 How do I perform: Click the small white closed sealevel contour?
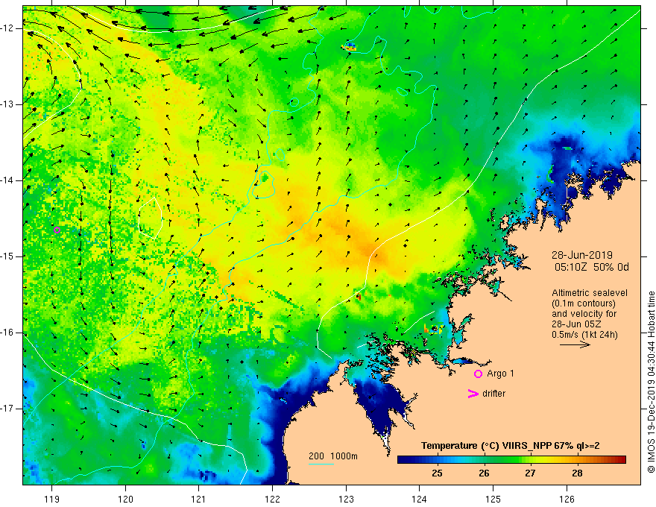tap(150, 218)
